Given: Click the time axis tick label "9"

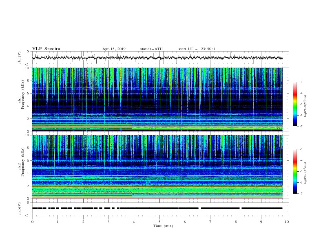Looking at the screenshot, I should [261, 222].
